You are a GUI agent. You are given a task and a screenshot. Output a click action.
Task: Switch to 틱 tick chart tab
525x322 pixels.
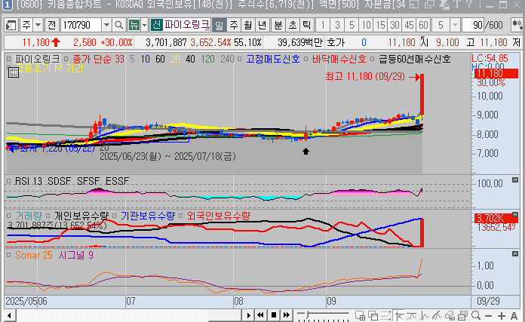click(306, 25)
